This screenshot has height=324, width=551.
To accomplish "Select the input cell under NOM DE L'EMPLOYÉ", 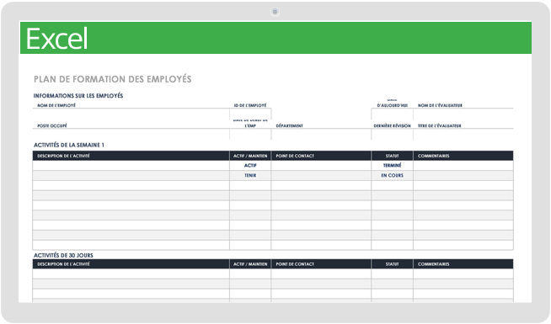I will click(131, 114).
